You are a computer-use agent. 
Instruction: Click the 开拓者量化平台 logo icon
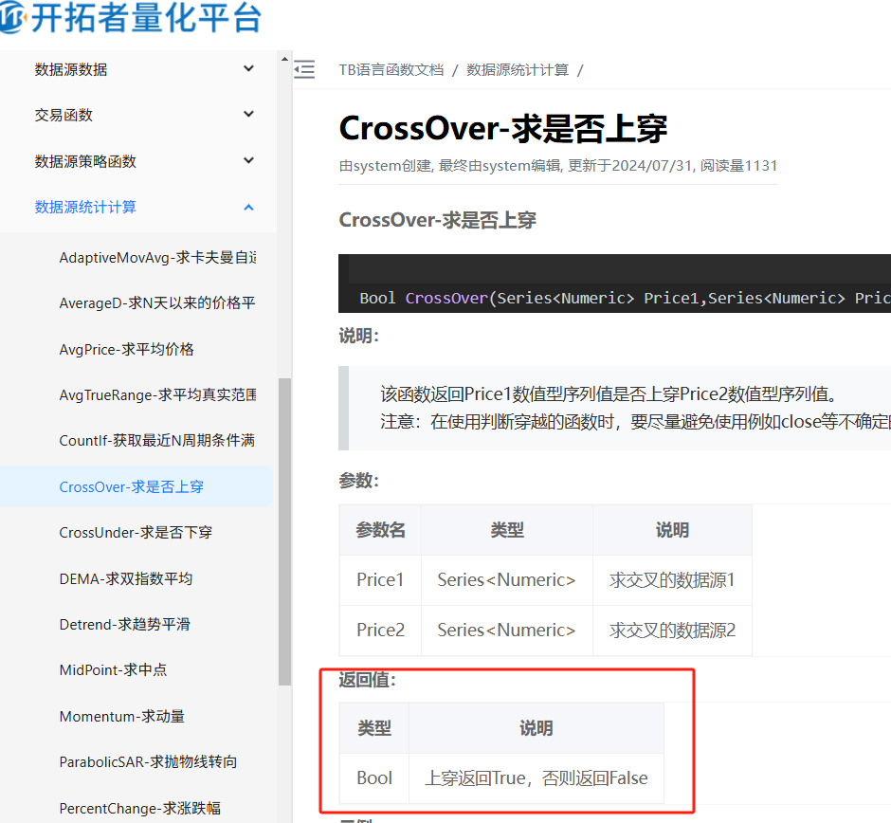tap(12, 17)
